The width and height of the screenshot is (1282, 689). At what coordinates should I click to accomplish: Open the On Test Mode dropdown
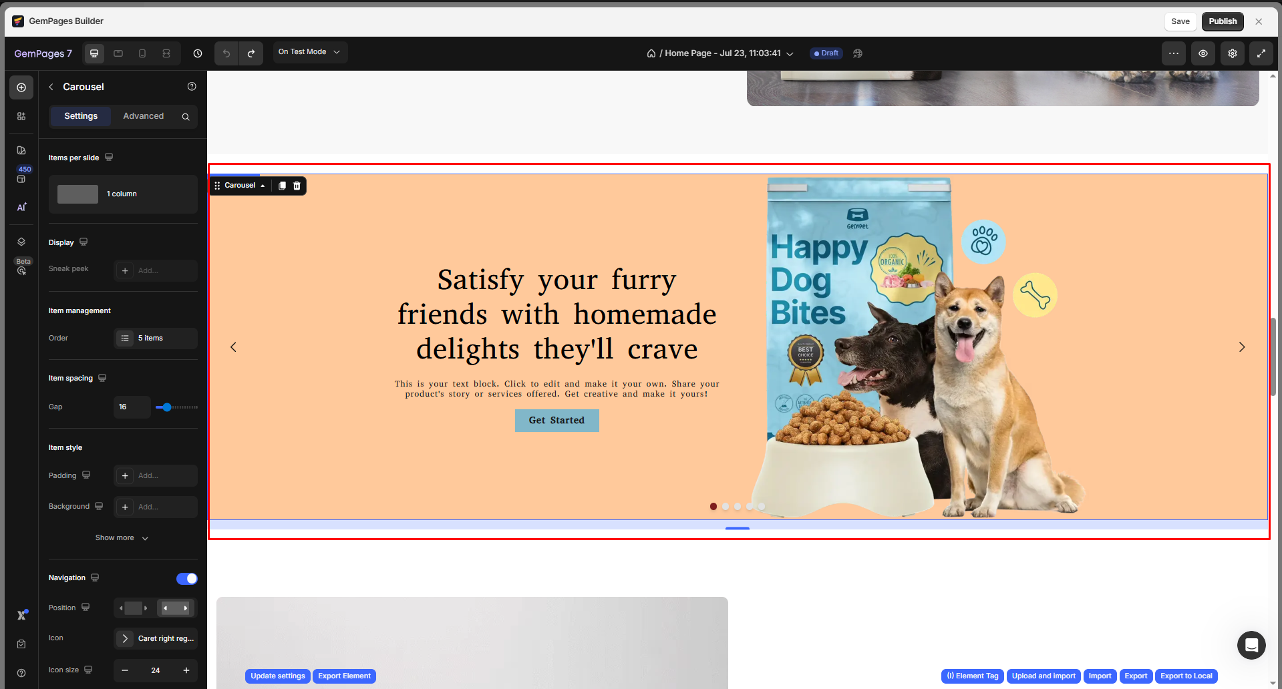[309, 52]
